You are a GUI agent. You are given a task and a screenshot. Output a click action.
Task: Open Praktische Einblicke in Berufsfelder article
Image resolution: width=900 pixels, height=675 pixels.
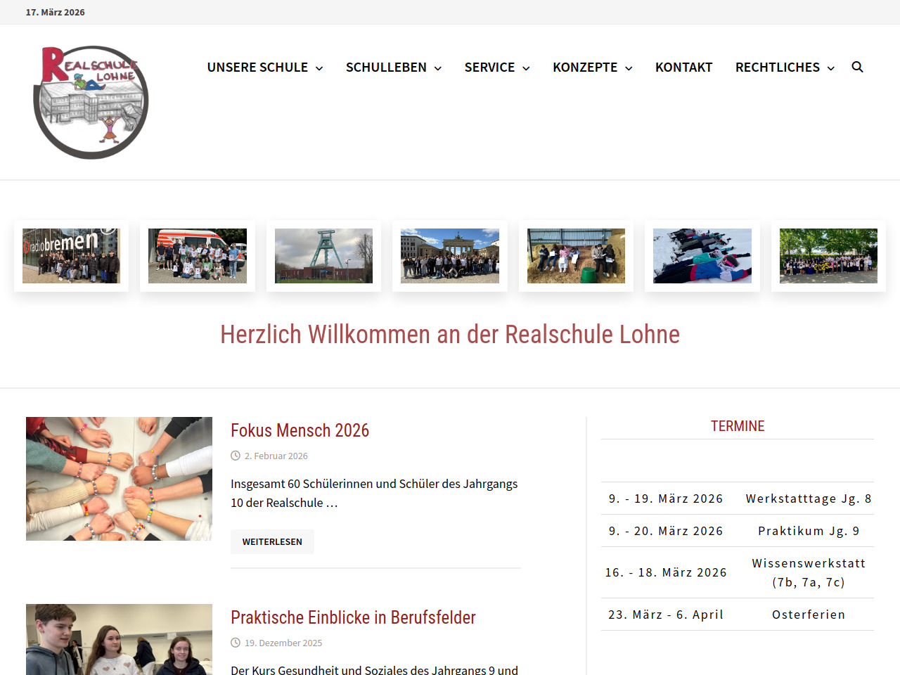tap(353, 617)
